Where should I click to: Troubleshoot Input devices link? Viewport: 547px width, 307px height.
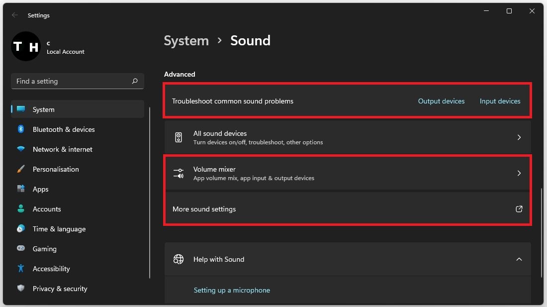(x=500, y=101)
